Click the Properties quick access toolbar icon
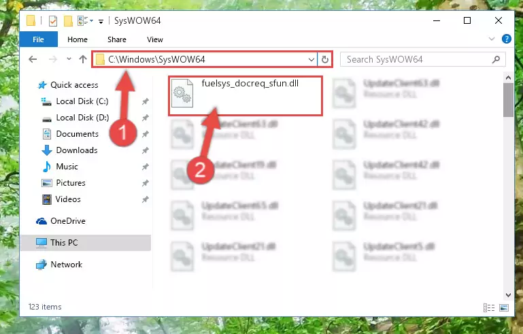Image resolution: width=523 pixels, height=334 pixels. point(52,21)
